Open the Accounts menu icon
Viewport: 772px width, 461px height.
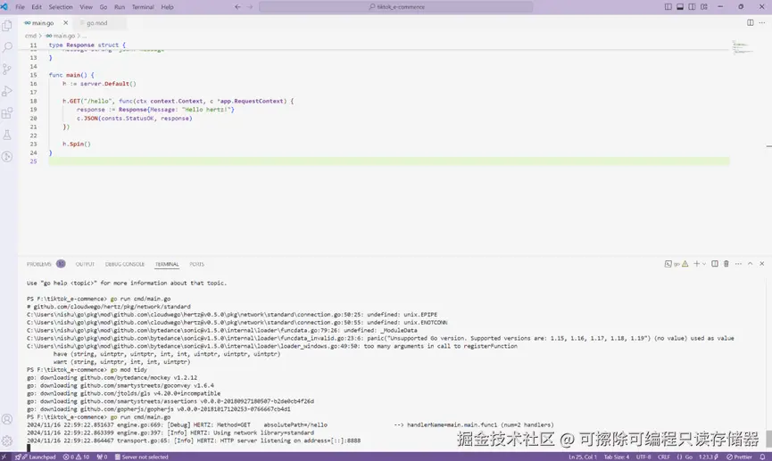(7, 419)
